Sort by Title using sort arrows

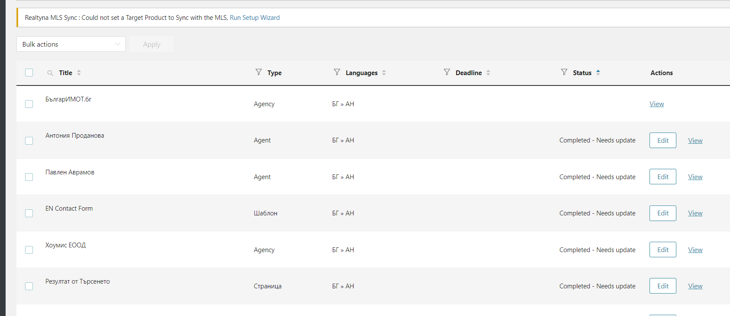79,73
